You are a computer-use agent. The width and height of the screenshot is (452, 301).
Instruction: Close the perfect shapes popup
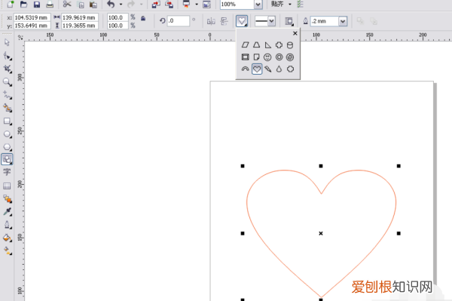tap(295, 33)
